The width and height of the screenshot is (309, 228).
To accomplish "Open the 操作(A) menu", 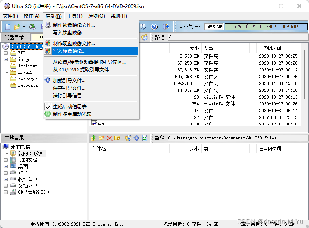I will click(32, 16).
